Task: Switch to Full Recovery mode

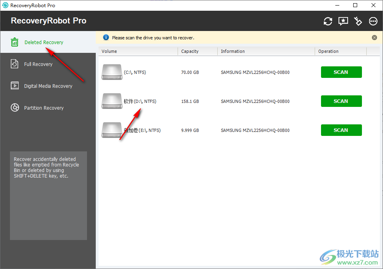Action: pyautogui.click(x=48, y=64)
